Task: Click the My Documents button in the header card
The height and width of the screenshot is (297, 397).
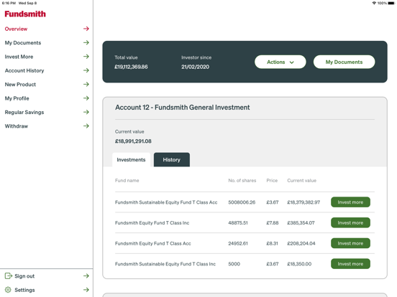Action: click(x=344, y=62)
